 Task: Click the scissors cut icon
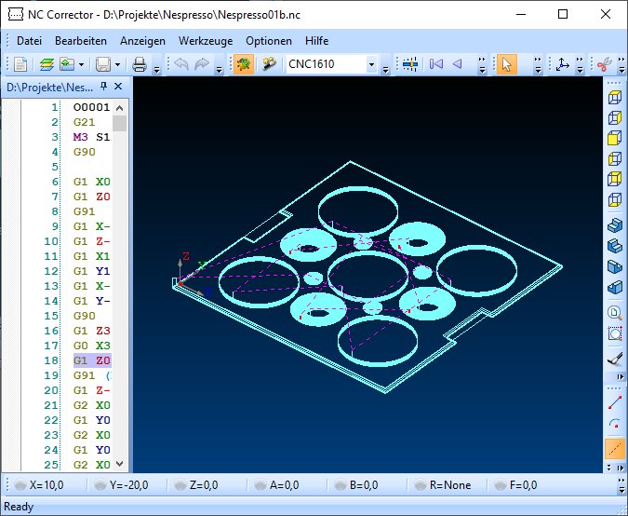point(603,64)
